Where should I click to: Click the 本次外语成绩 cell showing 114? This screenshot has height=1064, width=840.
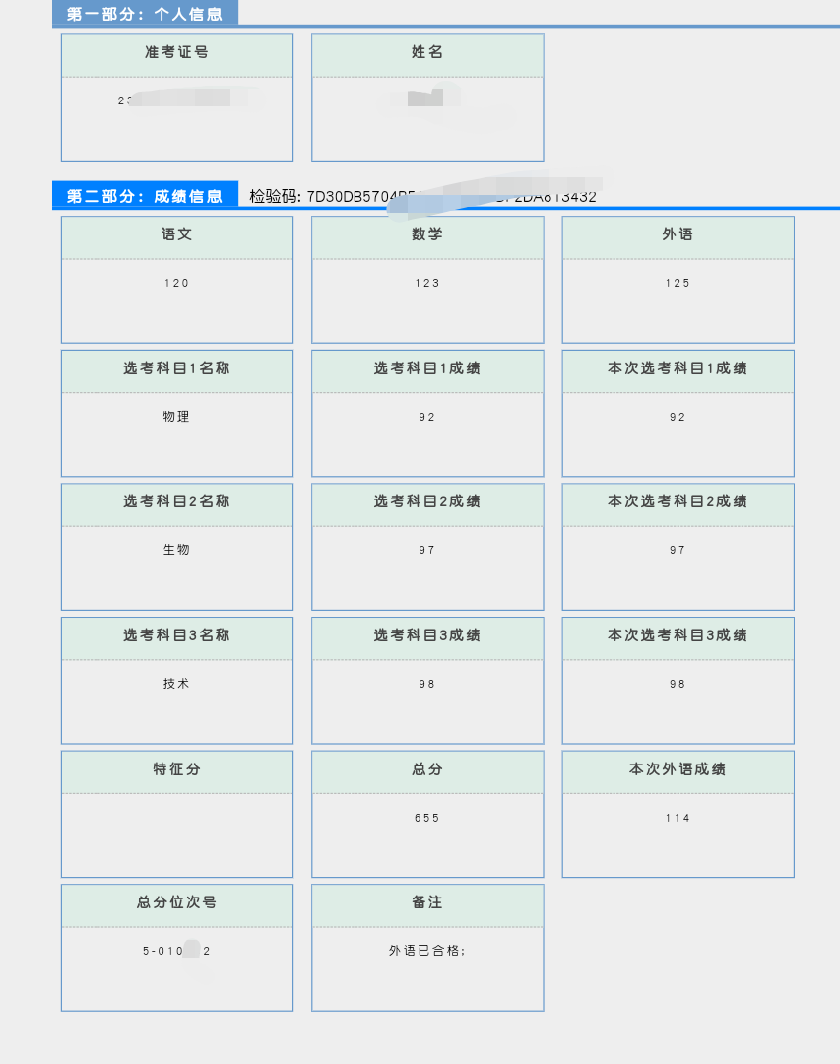click(678, 817)
